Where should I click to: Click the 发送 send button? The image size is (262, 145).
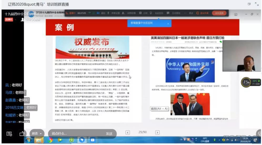tap(109, 134)
